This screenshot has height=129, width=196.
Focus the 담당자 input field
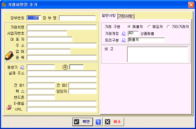click(83, 91)
